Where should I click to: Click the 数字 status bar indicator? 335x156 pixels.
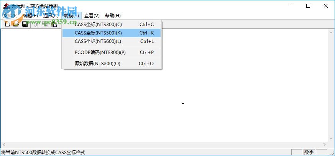click(309, 153)
